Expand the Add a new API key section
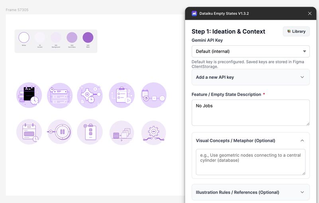319x203 pixels. coord(250,77)
